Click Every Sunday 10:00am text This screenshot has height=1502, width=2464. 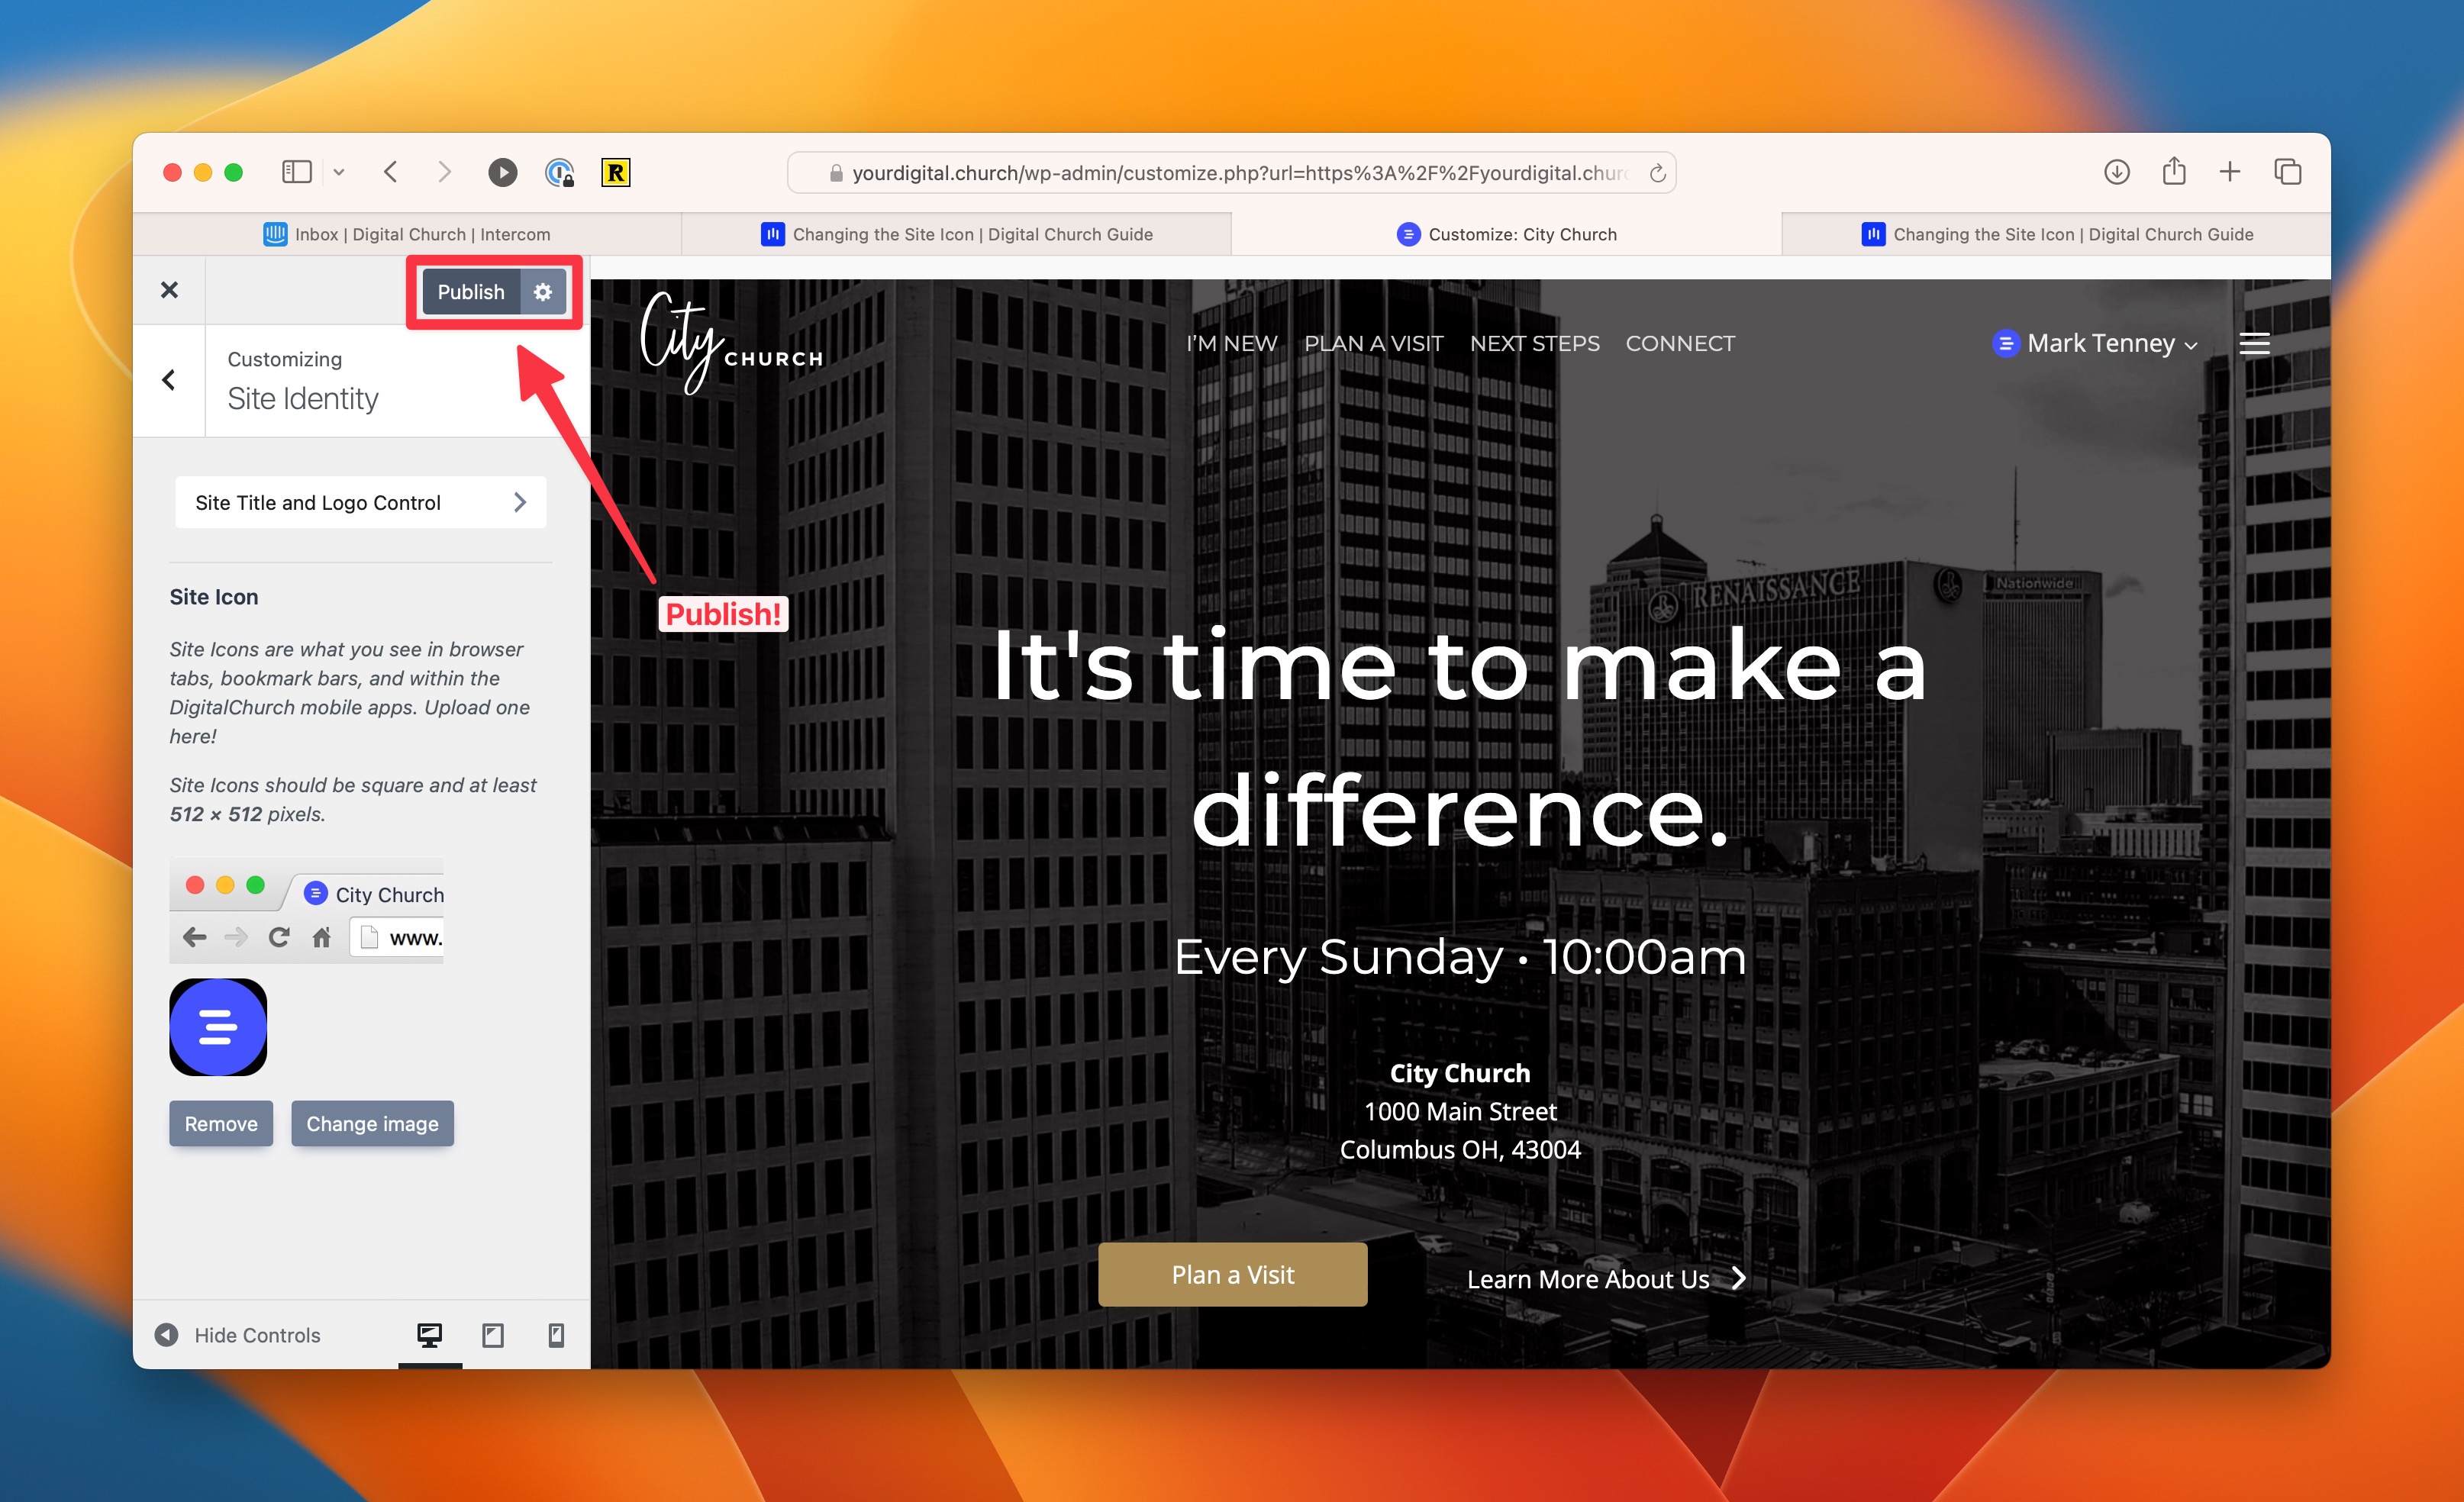click(x=1460, y=957)
